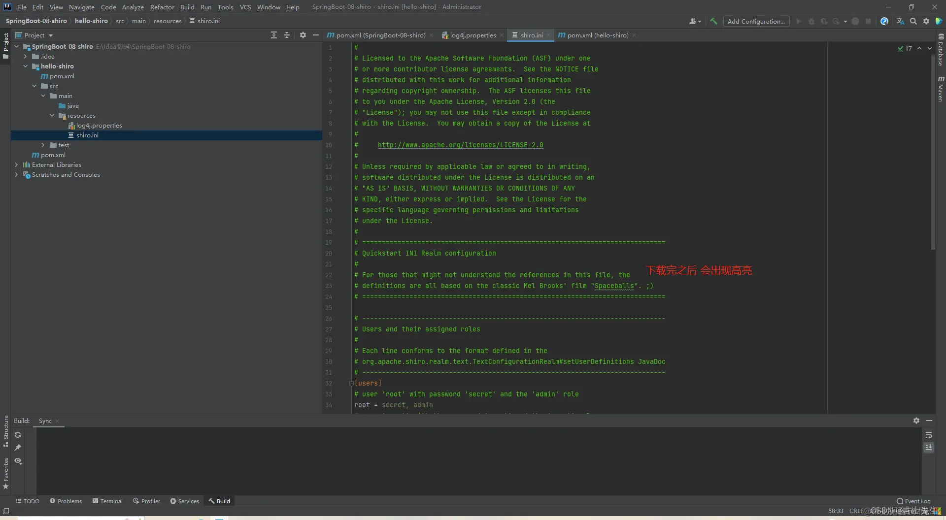946x520 pixels.
Task: Hide the Build tool window
Action: coord(929,421)
